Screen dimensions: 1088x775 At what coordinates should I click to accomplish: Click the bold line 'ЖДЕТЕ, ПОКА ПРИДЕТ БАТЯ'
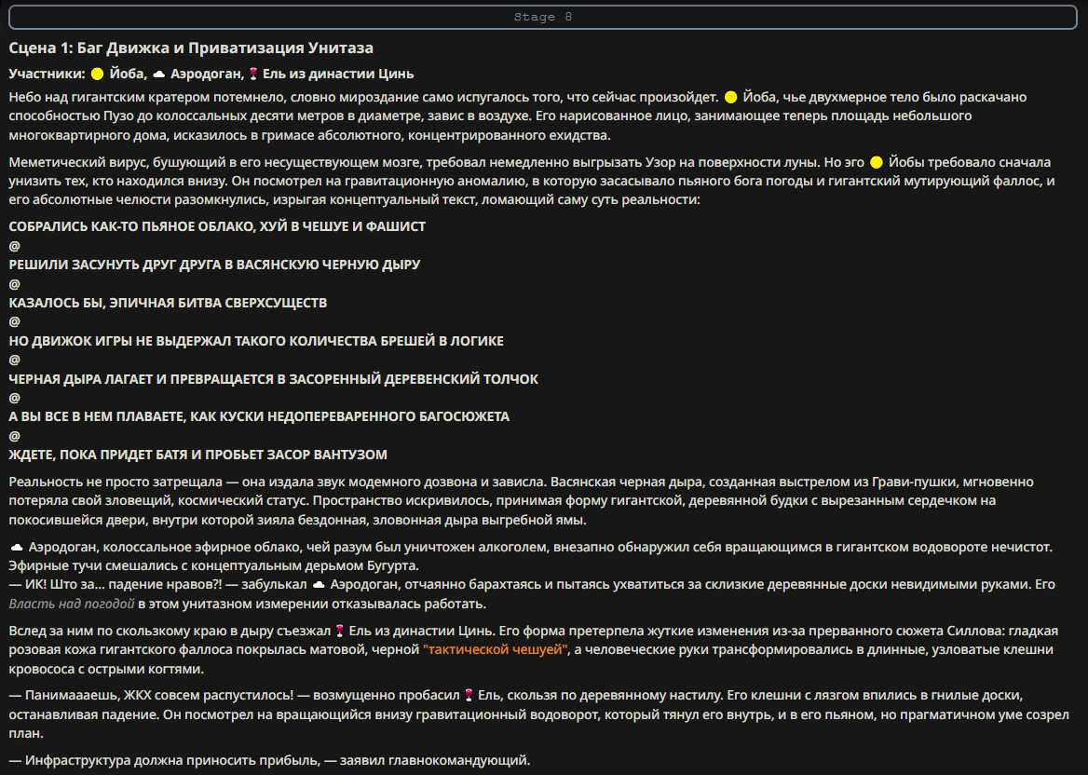197,455
